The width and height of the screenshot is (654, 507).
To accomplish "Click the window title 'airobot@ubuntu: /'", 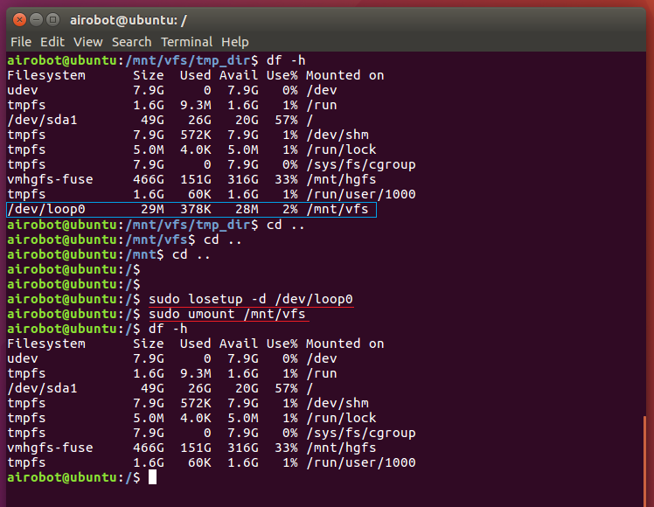I will (129, 20).
